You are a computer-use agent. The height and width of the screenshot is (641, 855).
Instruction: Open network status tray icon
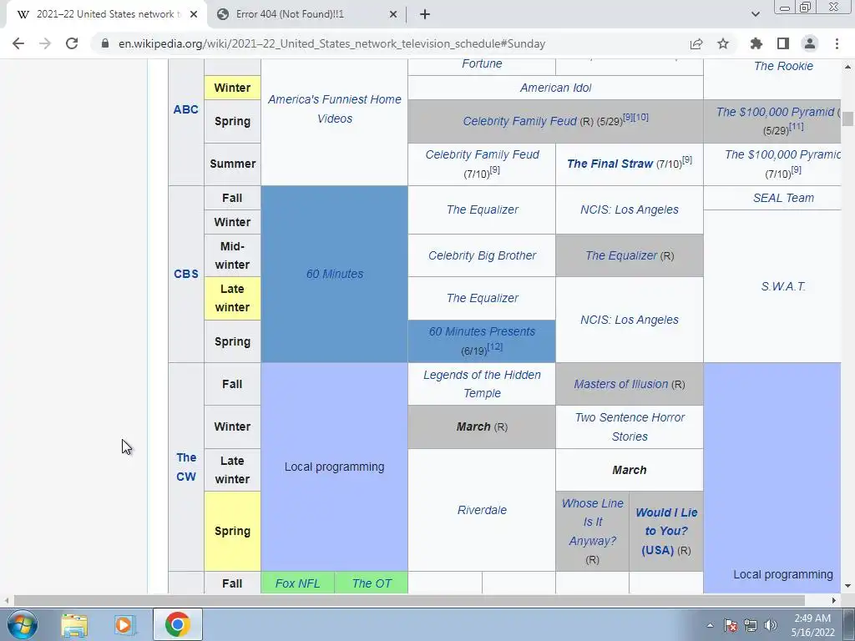pos(751,625)
